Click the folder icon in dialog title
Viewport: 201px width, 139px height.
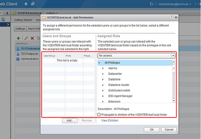coord(44,17)
